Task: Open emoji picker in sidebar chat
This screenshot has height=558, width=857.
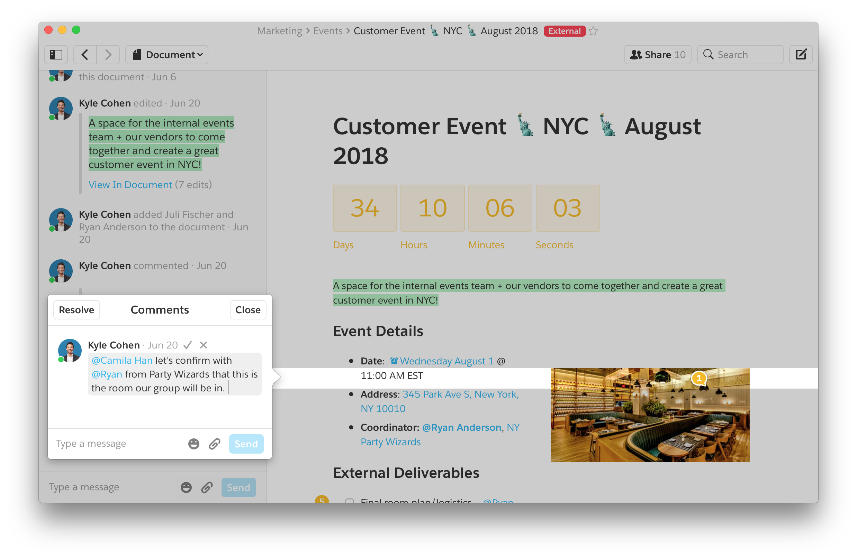Action: [186, 487]
